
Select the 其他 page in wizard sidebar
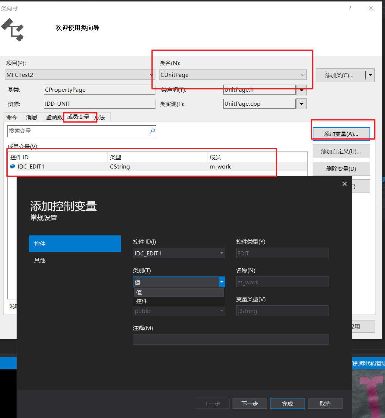tap(75, 260)
